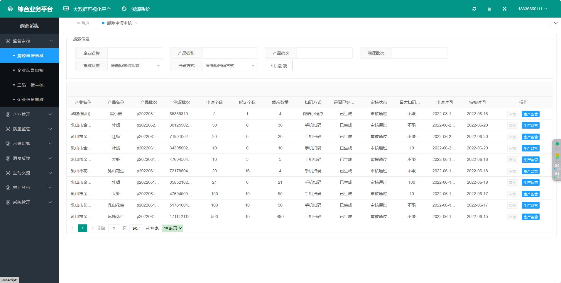Click the 大数据可视化平台 monitor icon
Screen dimensions: 561x283
point(66,9)
